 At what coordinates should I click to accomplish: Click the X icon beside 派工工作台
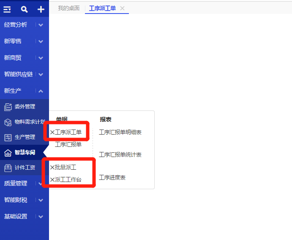(52, 180)
